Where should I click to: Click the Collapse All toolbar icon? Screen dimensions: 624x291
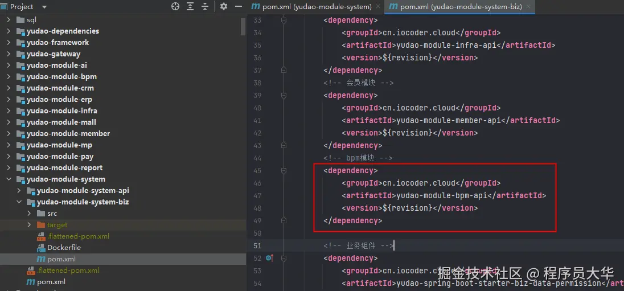tap(205, 6)
